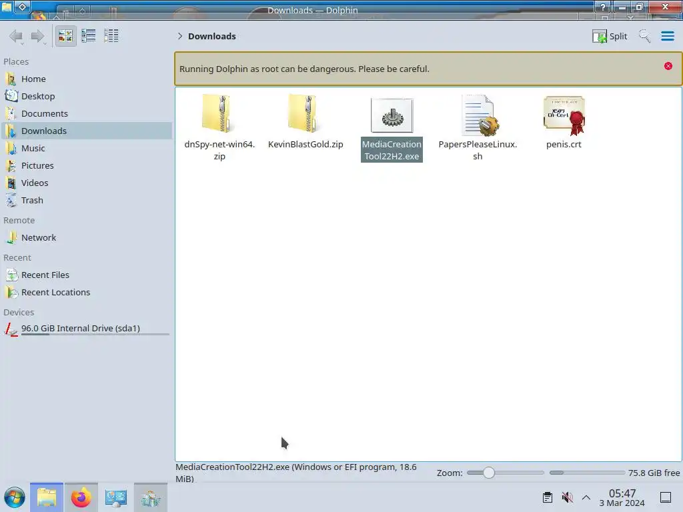The width and height of the screenshot is (683, 512).
Task: Select Downloads in Places sidebar
Action: tap(87, 131)
